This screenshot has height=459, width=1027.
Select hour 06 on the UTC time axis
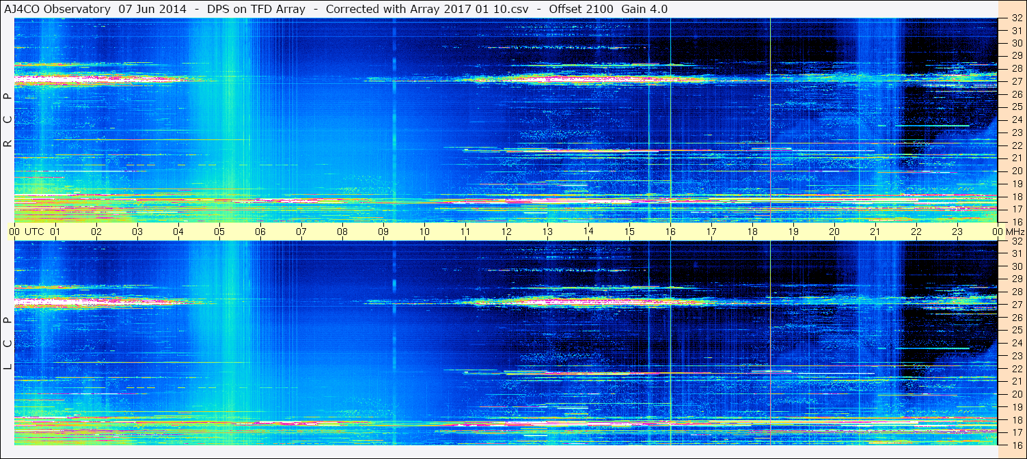pyautogui.click(x=260, y=232)
